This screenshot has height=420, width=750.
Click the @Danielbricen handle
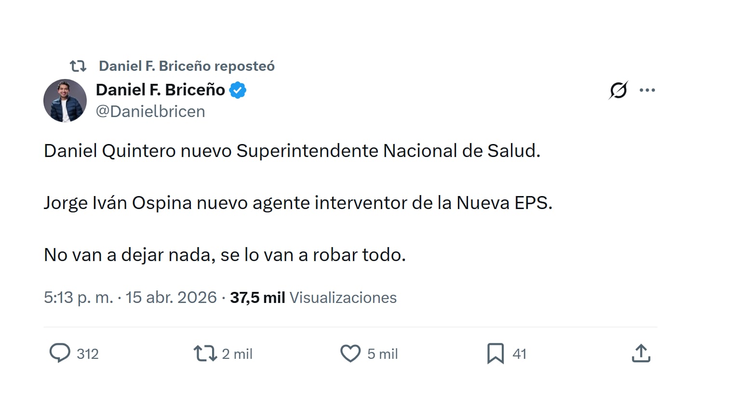pos(151,111)
